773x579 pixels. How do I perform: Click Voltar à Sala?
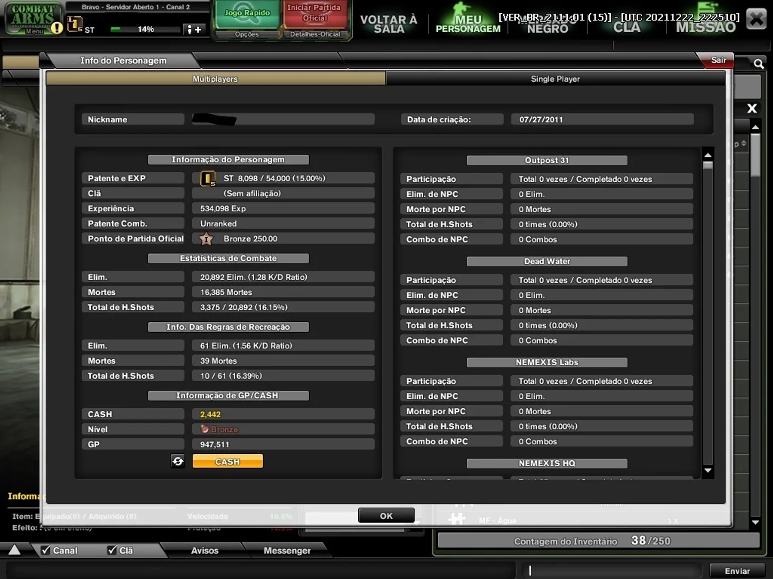click(x=389, y=24)
